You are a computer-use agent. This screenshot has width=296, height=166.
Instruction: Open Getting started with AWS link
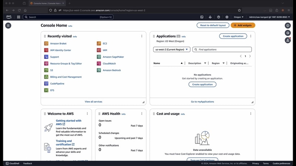click(68, 122)
